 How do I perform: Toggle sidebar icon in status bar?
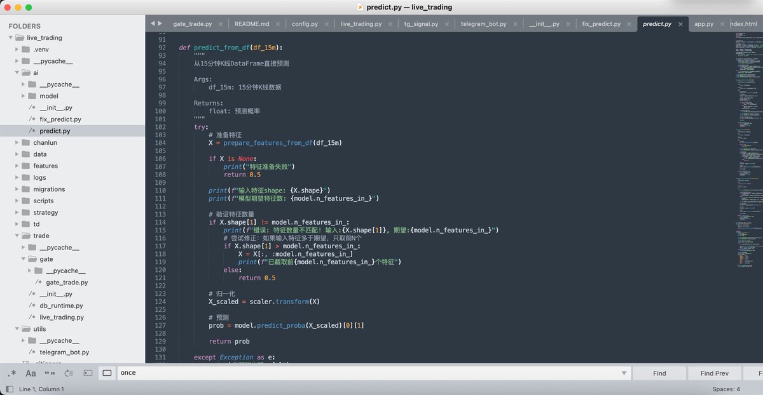(x=10, y=389)
